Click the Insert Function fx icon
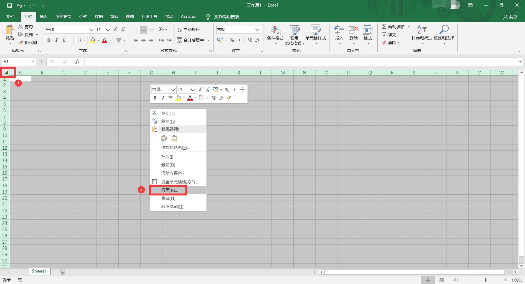This screenshot has height=284, width=525. 77,62
